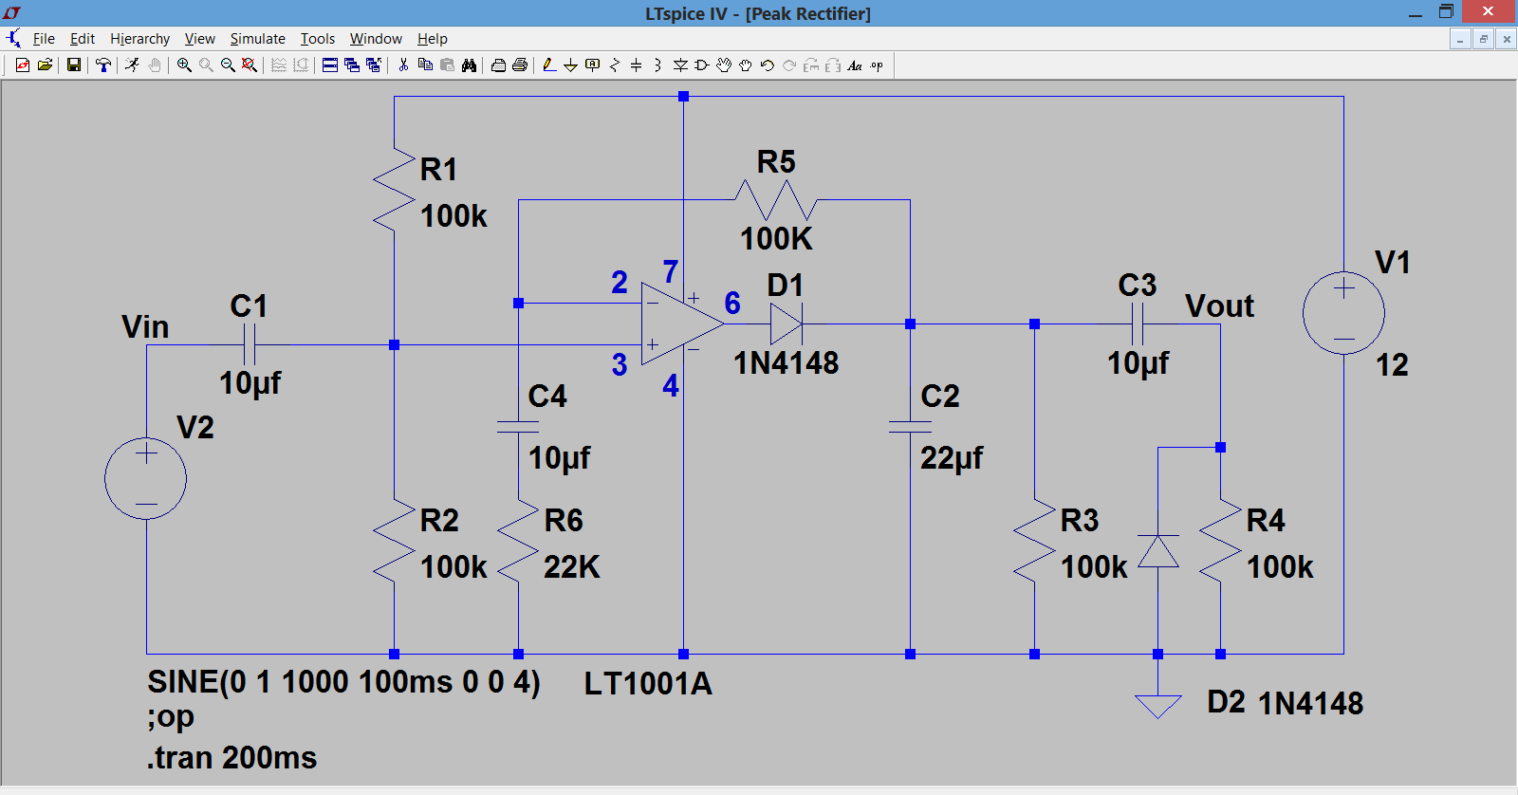Click the .tran 200ms directive text

(232, 757)
